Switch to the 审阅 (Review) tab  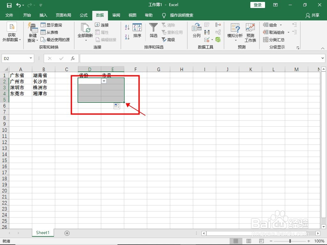point(116,15)
